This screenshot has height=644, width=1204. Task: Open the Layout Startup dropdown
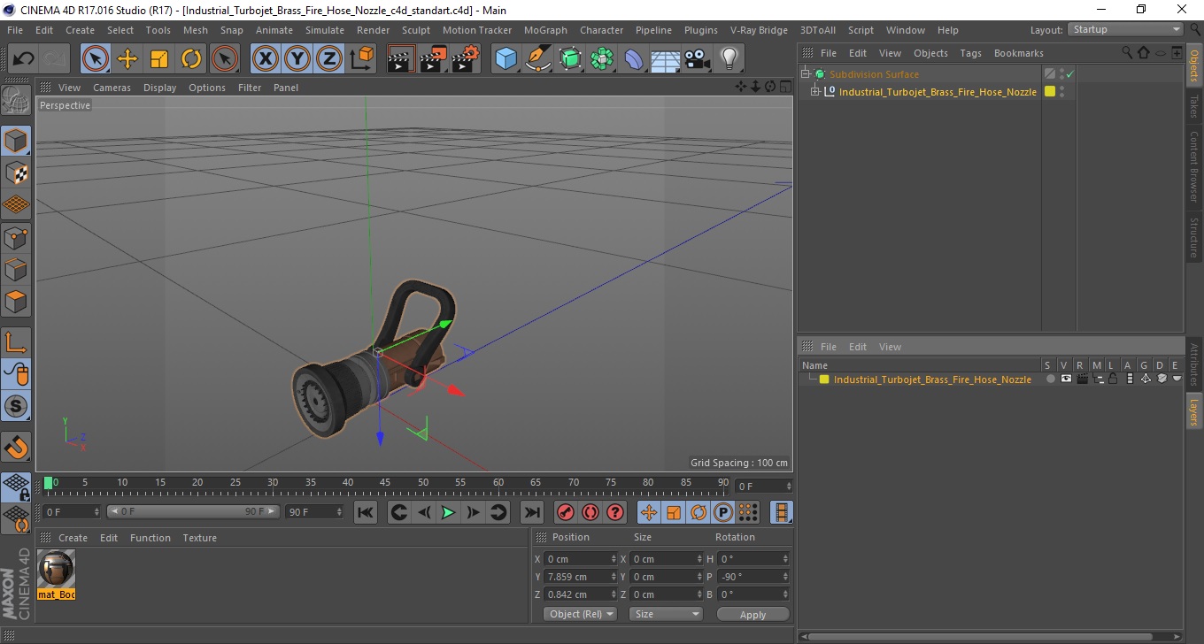[x=1126, y=29]
